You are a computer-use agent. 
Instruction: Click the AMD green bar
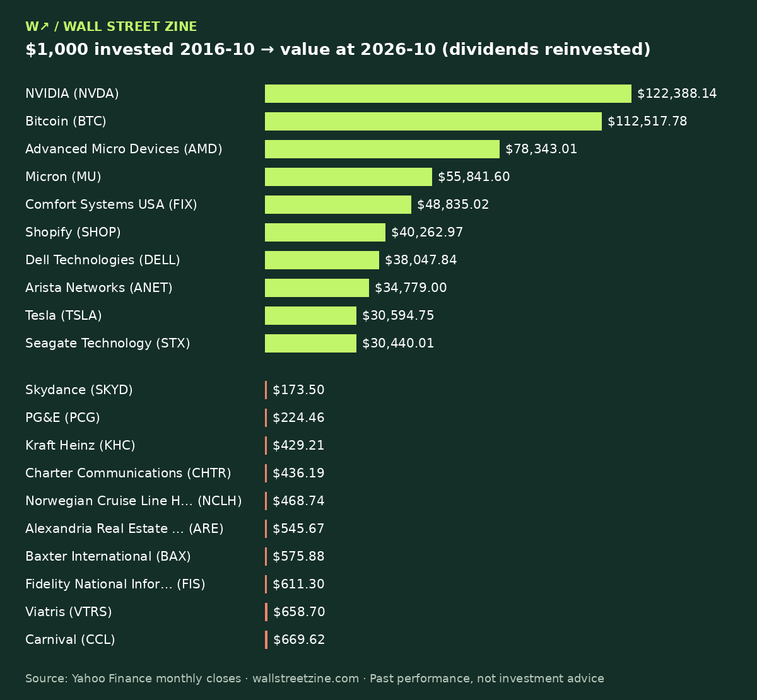(x=382, y=149)
